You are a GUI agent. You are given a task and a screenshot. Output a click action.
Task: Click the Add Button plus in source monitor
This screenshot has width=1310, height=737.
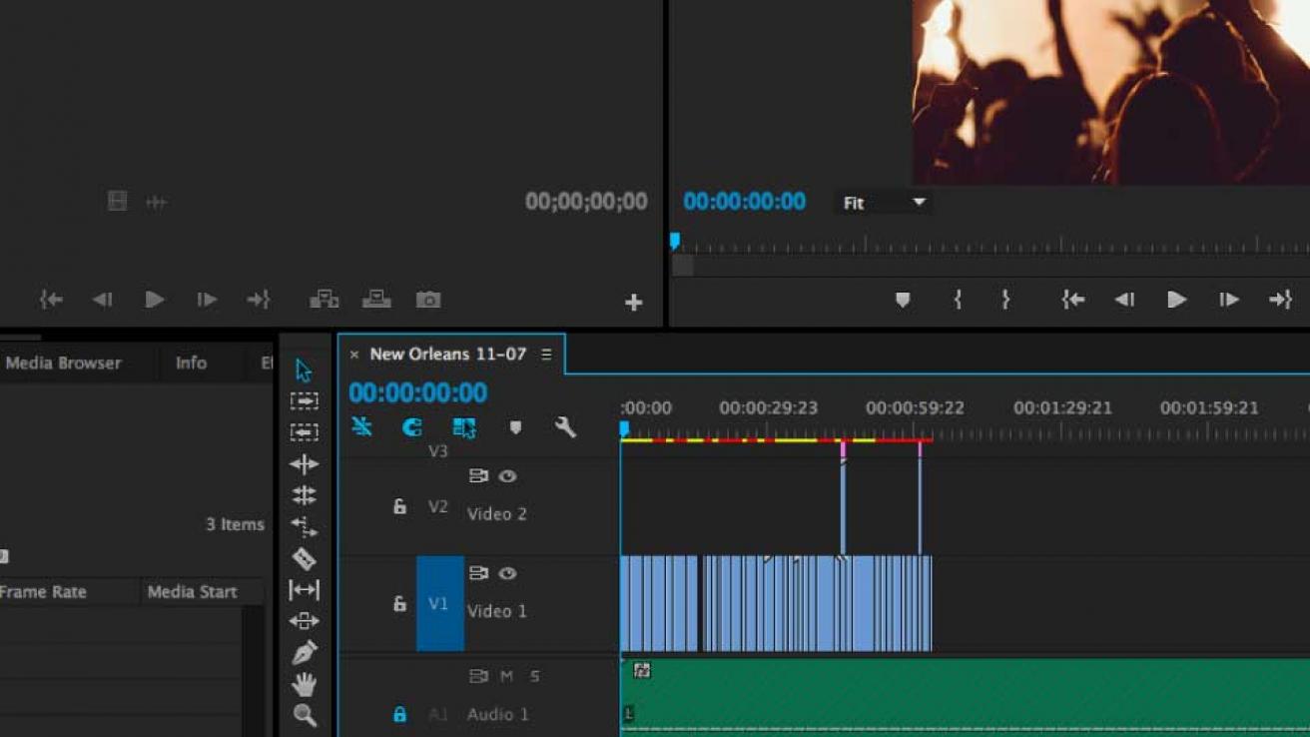tap(633, 302)
